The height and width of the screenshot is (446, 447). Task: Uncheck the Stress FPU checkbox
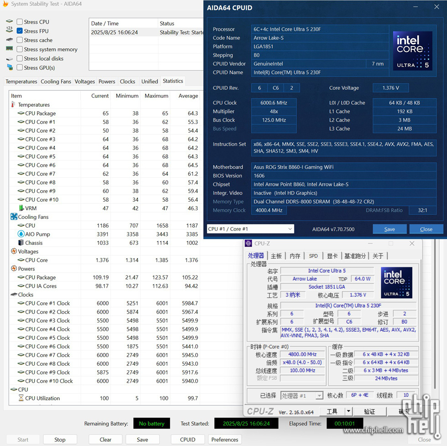pyautogui.click(x=20, y=31)
